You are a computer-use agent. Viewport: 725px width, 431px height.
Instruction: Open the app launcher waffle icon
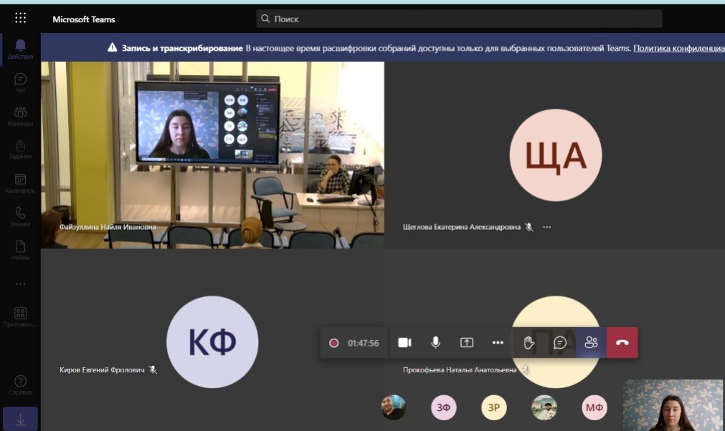pos(20,19)
